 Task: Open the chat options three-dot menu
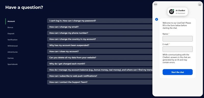tap(155, 4)
